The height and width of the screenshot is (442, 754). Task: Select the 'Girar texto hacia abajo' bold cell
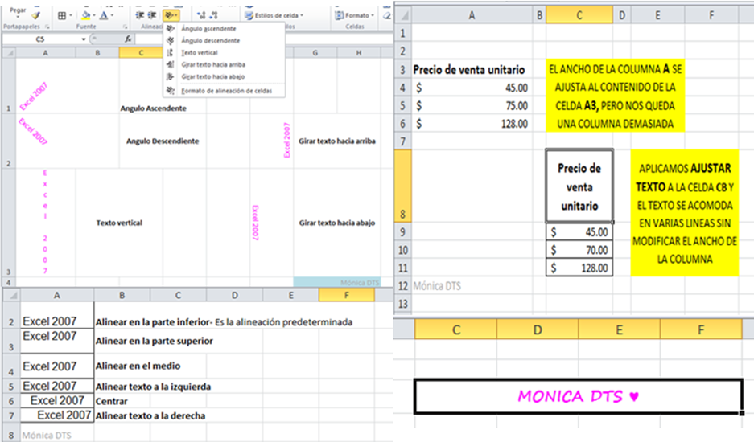click(x=336, y=223)
